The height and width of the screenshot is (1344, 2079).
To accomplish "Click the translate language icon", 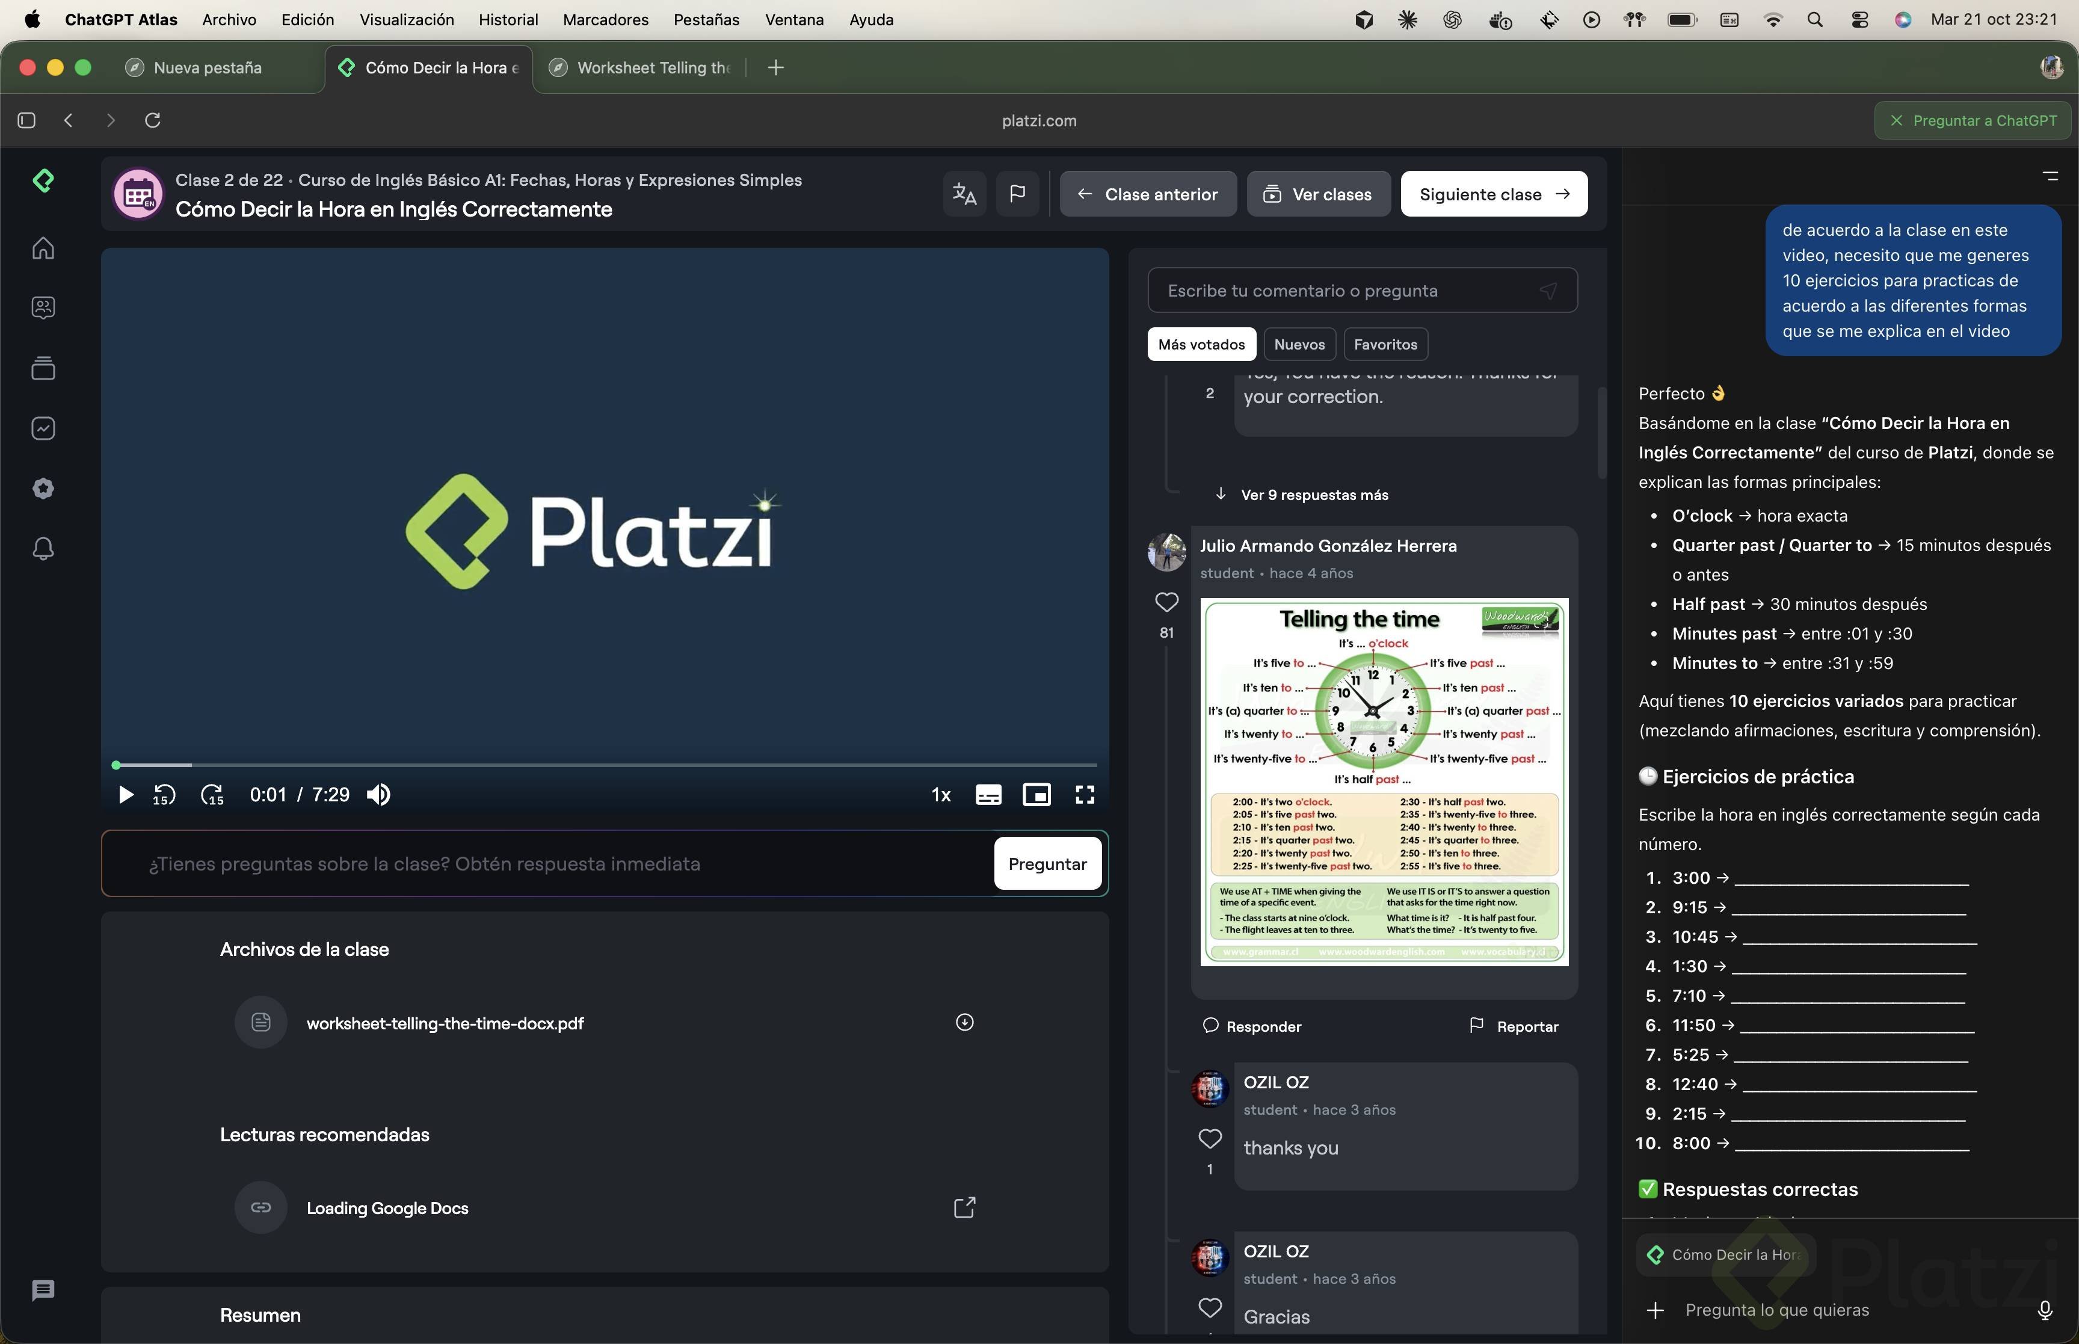I will pos(964,194).
